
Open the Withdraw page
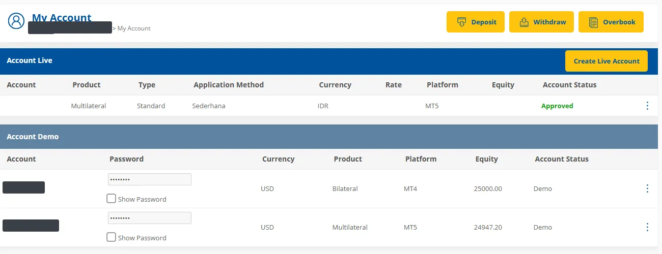coord(541,22)
